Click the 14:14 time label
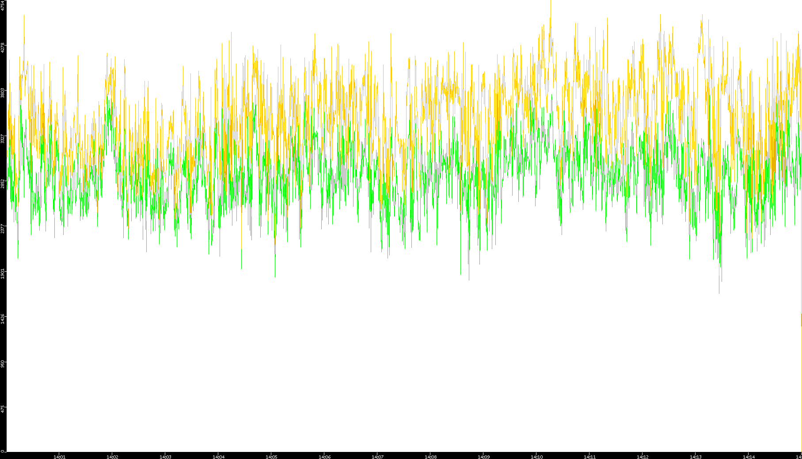802x459 pixels. pyautogui.click(x=749, y=457)
